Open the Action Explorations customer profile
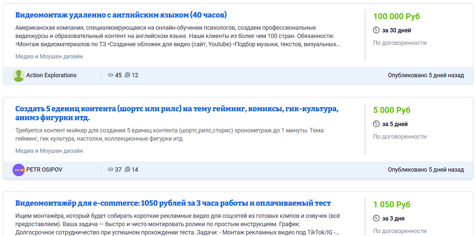 click(x=52, y=75)
